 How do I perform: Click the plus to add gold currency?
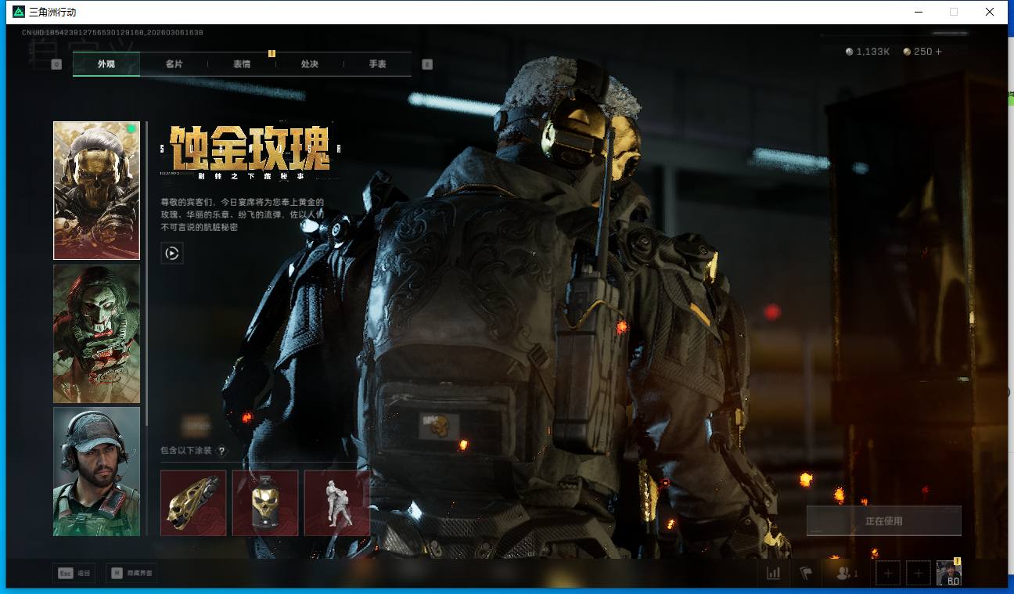(x=939, y=52)
